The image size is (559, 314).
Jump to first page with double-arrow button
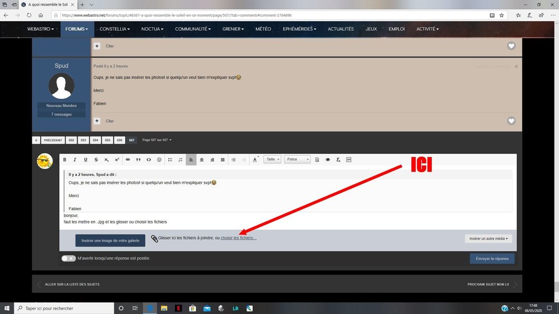tap(36, 140)
